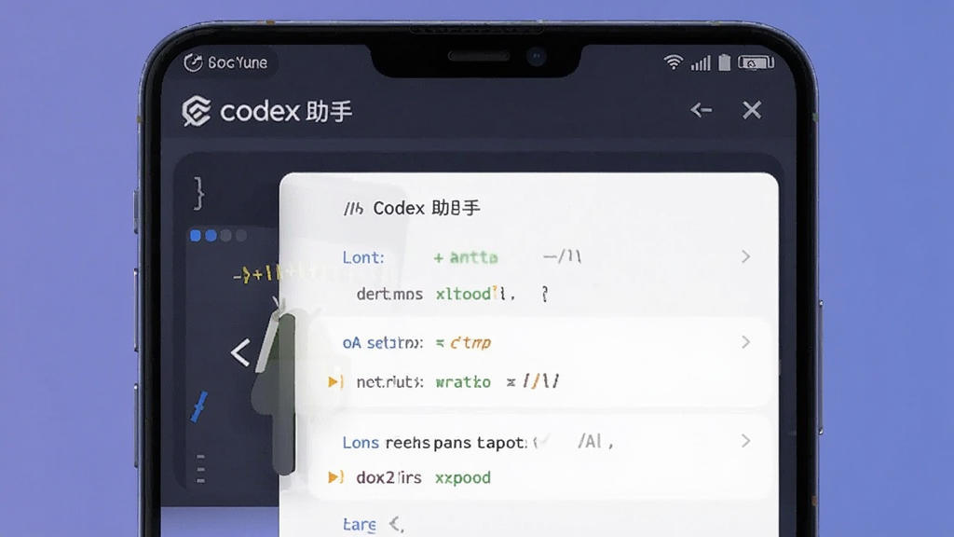Click the closing brace icon in sidebar
954x537 pixels.
(x=198, y=194)
